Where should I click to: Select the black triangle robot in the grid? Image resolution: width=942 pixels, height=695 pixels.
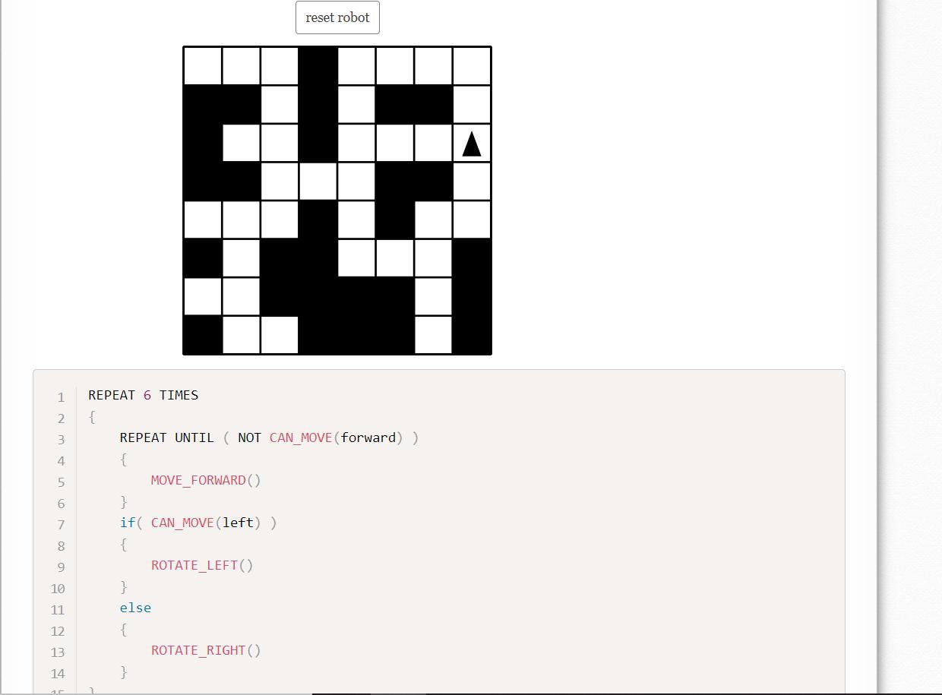472,144
